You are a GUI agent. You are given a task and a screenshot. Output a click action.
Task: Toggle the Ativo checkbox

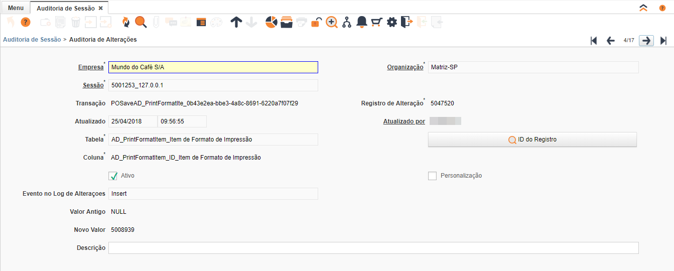pyautogui.click(x=113, y=176)
